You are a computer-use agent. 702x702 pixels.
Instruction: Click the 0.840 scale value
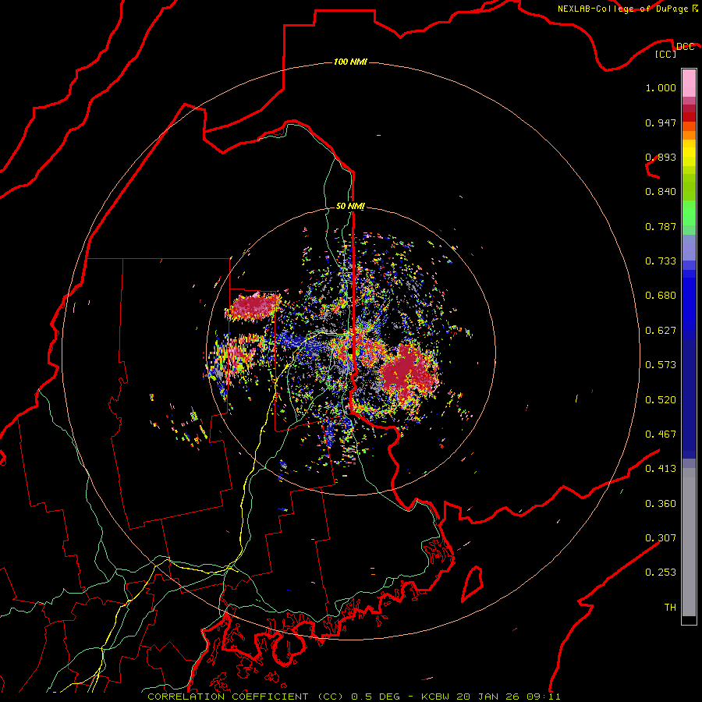click(661, 192)
